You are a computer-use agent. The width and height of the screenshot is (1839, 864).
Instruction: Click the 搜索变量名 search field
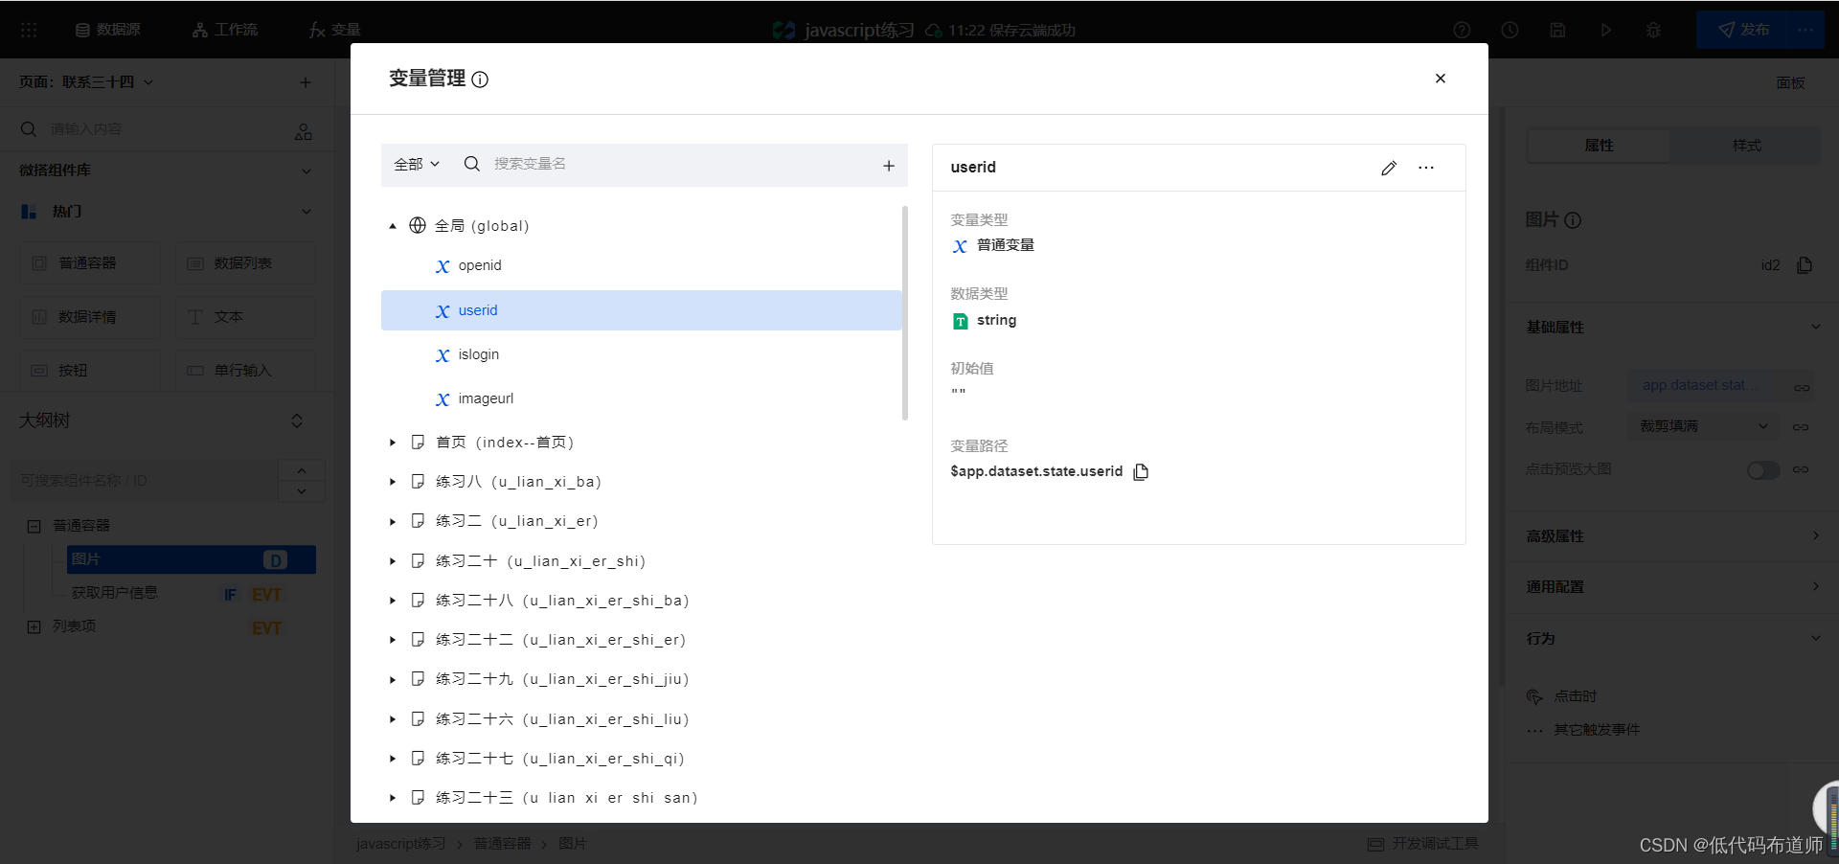pos(670,164)
